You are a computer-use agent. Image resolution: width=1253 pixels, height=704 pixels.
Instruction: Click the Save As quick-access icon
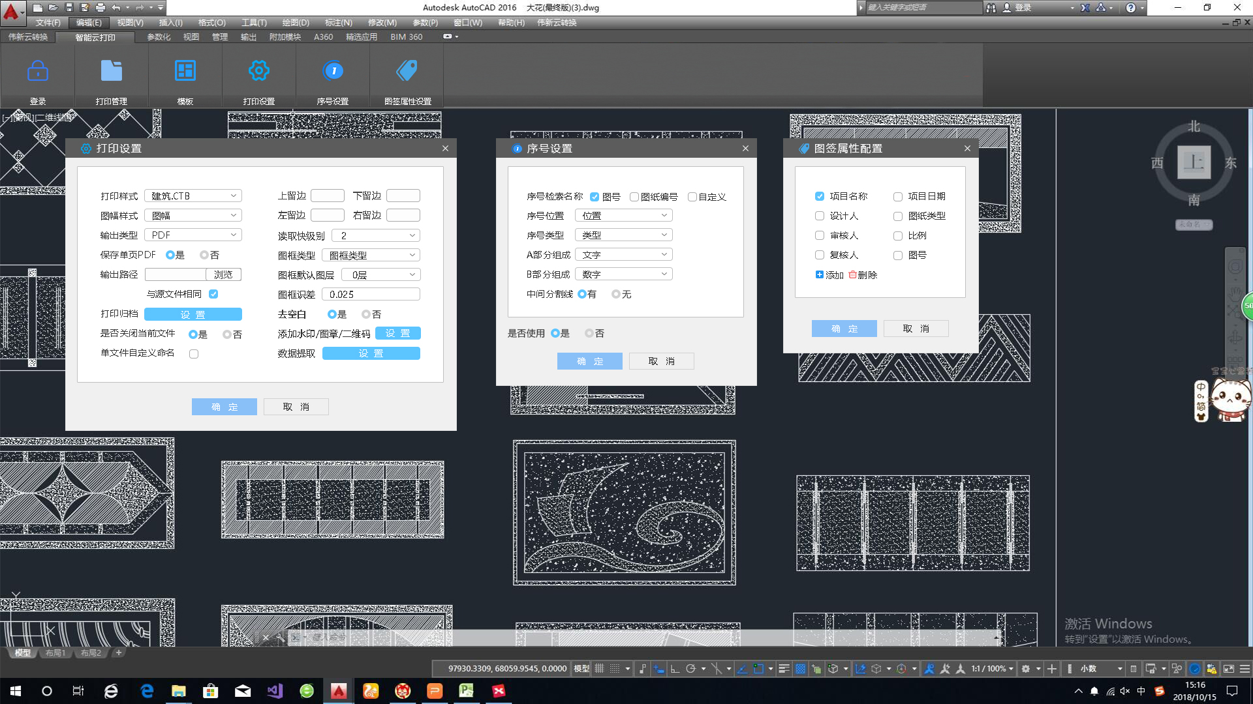pyautogui.click(x=85, y=8)
